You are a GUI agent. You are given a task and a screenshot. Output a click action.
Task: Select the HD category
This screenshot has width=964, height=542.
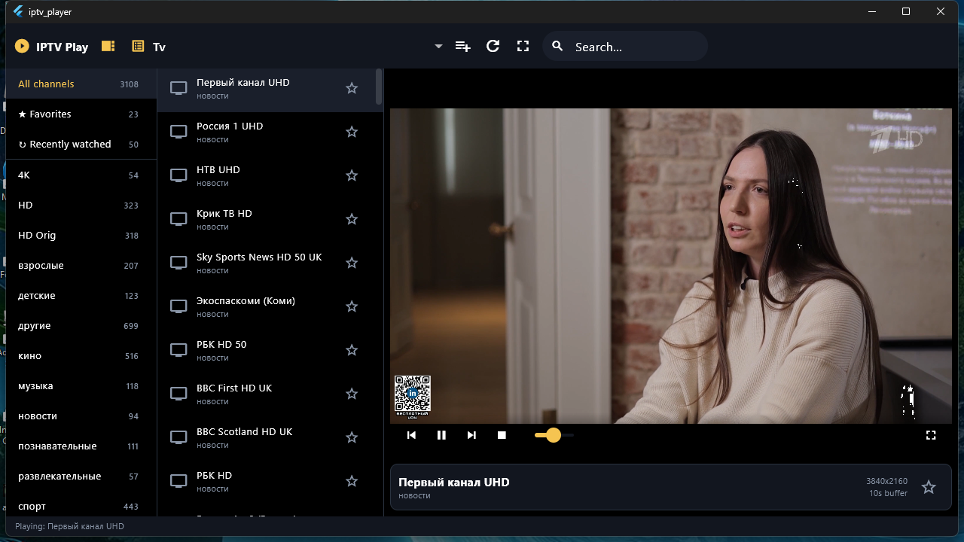[81, 205]
